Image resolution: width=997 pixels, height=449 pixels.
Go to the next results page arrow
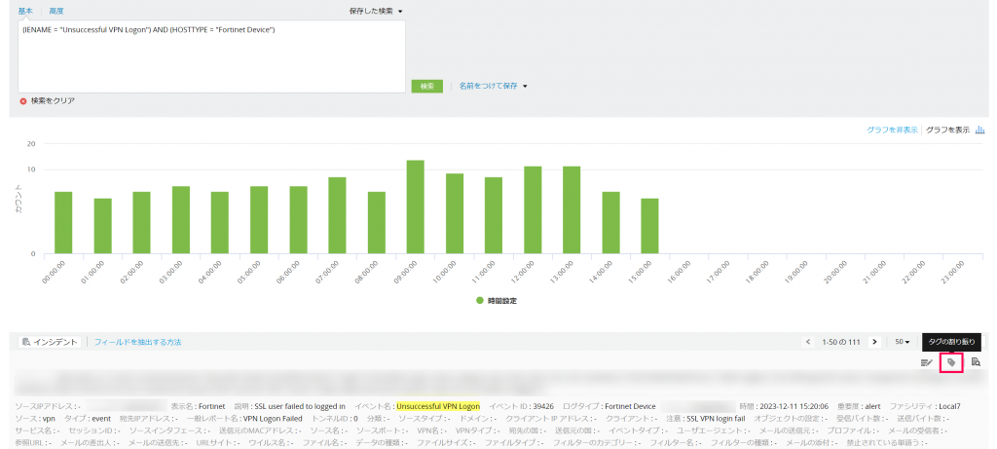(x=874, y=342)
